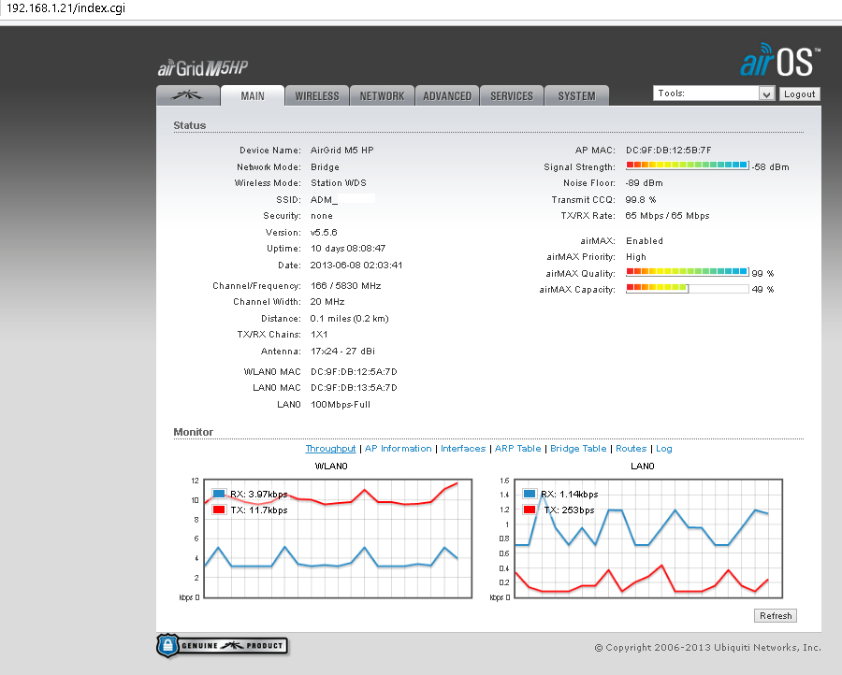Click the airMAX Quality bar
The height and width of the screenshot is (675, 842).
pyautogui.click(x=688, y=271)
